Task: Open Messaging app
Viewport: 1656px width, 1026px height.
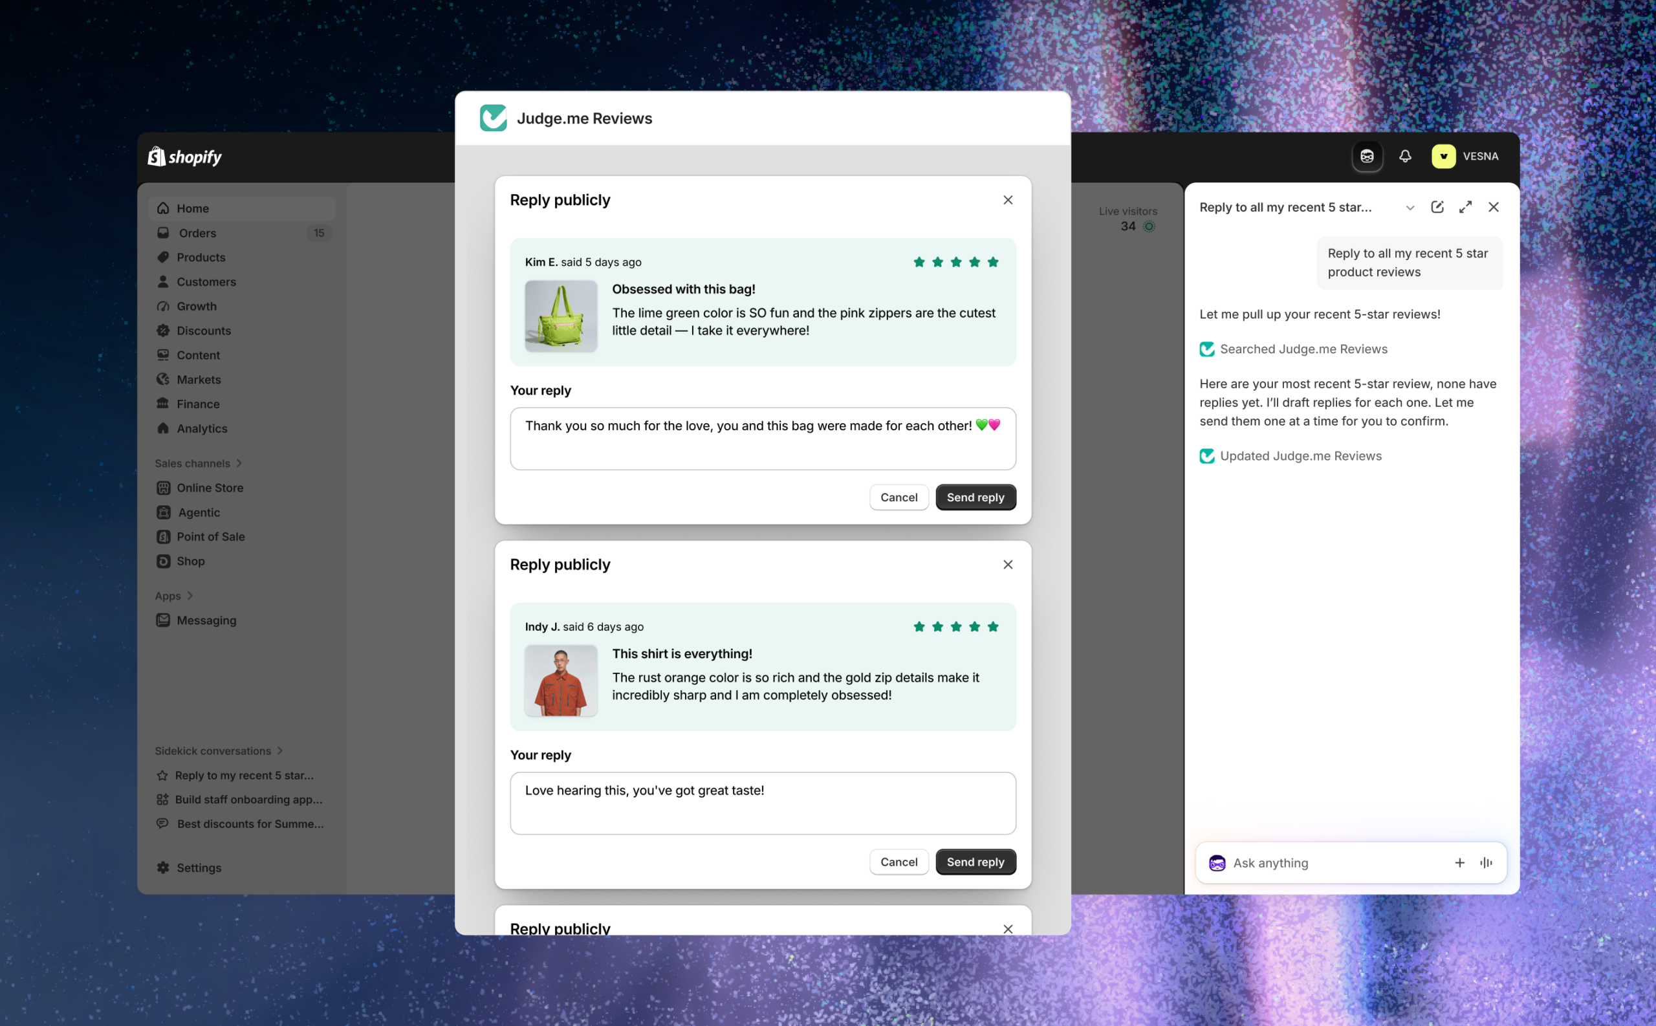Action: tap(241, 620)
